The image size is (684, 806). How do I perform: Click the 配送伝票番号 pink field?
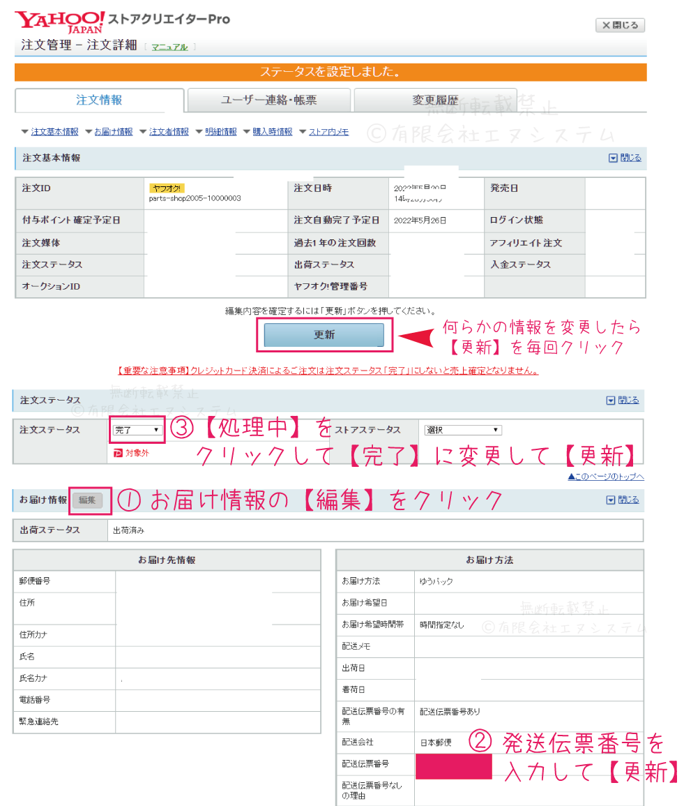pos(453,766)
